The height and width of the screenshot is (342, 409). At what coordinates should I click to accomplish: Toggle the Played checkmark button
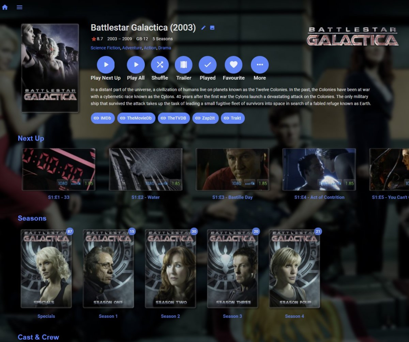208,65
